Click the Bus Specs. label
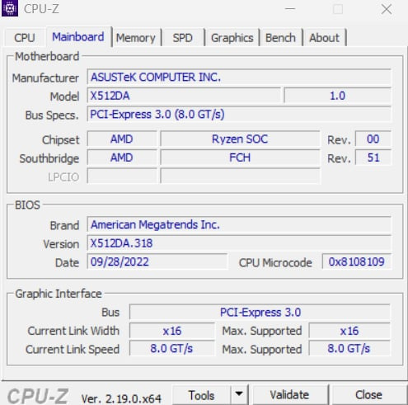Viewport: 408px width, 405px height. pyautogui.click(x=52, y=115)
